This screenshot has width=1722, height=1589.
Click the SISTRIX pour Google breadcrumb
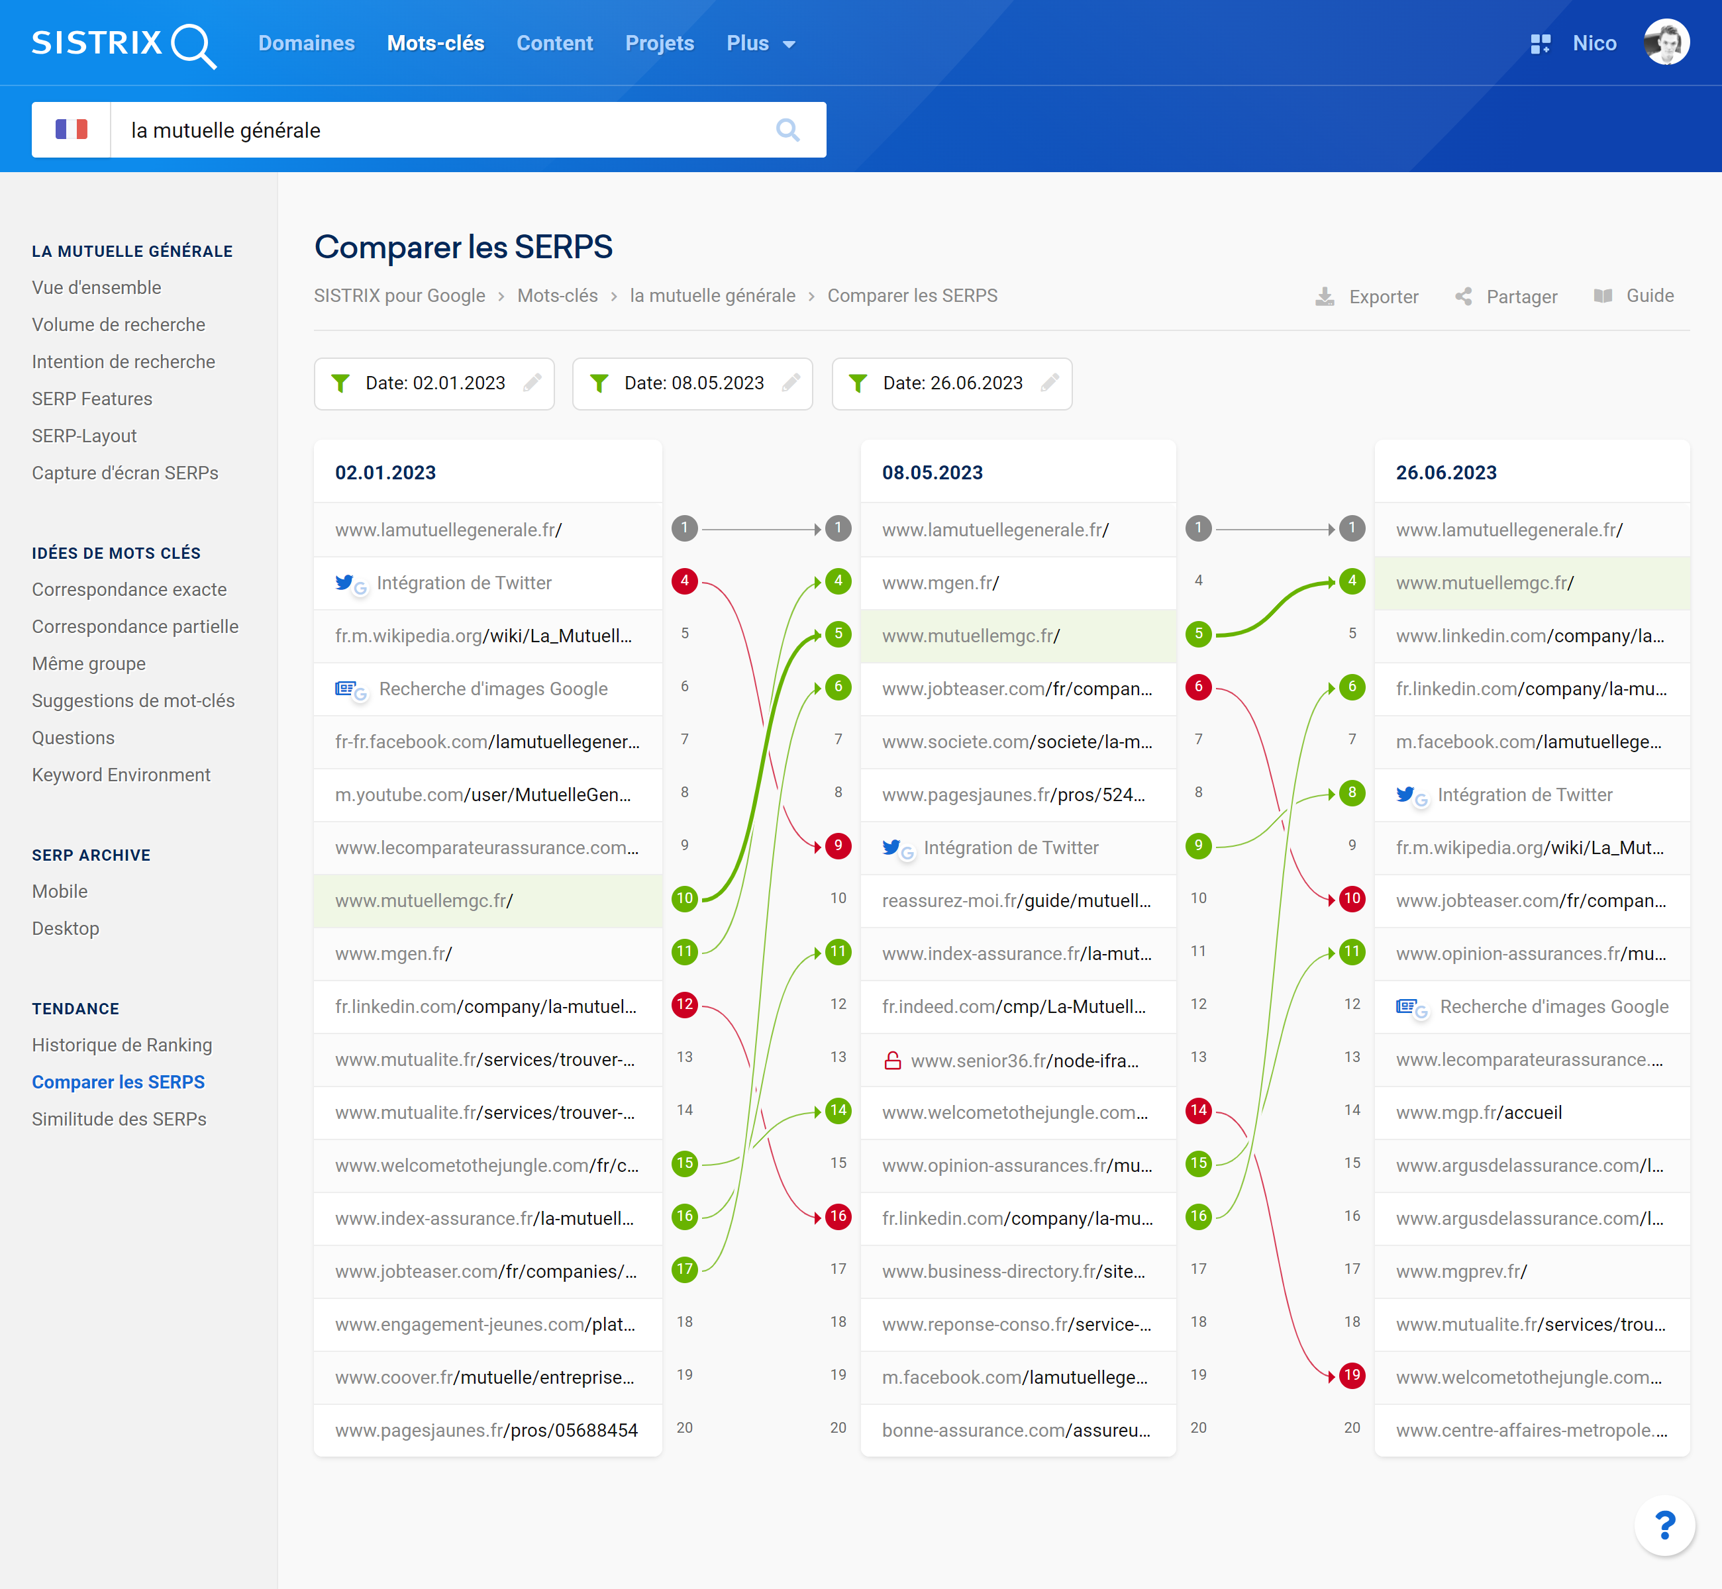[x=399, y=296]
